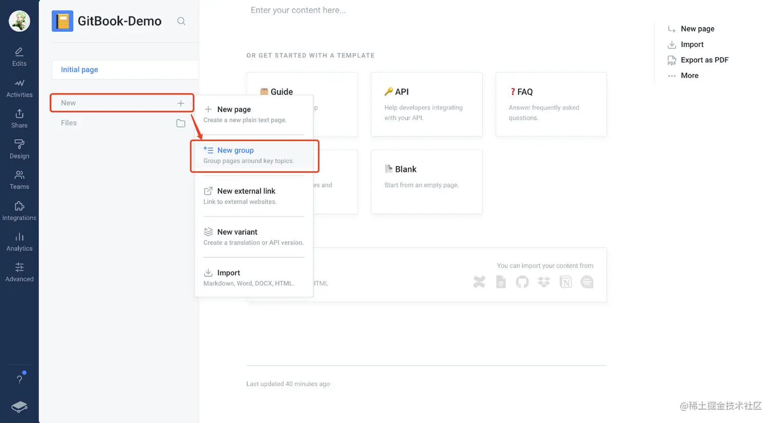Open the user avatar profile
The height and width of the screenshot is (423, 774).
tap(19, 21)
